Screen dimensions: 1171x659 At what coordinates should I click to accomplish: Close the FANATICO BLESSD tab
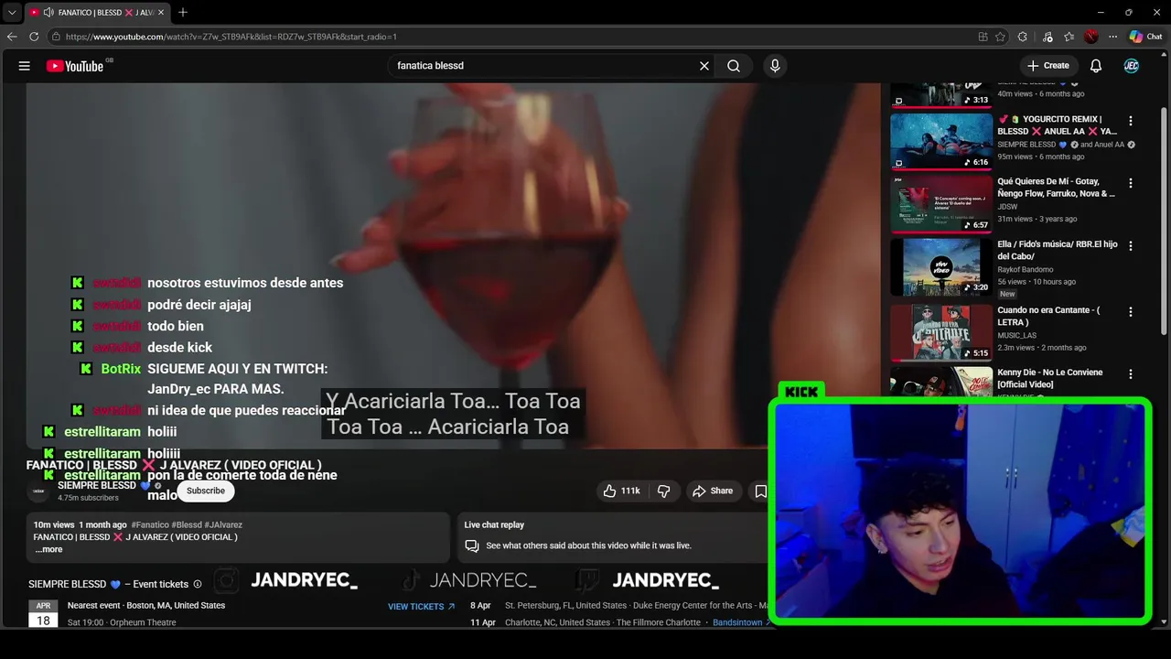161,13
